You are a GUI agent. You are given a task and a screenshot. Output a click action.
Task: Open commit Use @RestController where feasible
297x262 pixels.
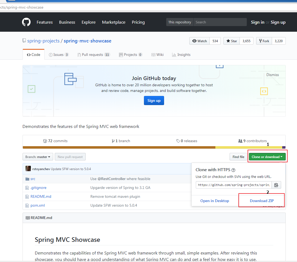pyautogui.click(x=120, y=179)
